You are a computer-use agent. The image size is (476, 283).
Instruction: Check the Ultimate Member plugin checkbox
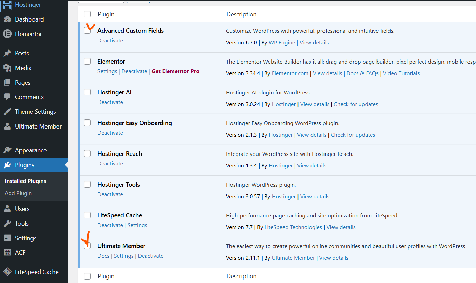pyautogui.click(x=87, y=246)
